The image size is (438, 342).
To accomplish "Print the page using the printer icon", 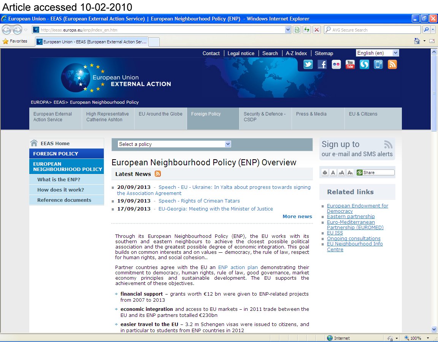I will (325, 173).
